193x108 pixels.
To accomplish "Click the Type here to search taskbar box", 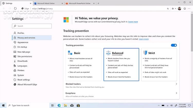I will pos(28,105).
